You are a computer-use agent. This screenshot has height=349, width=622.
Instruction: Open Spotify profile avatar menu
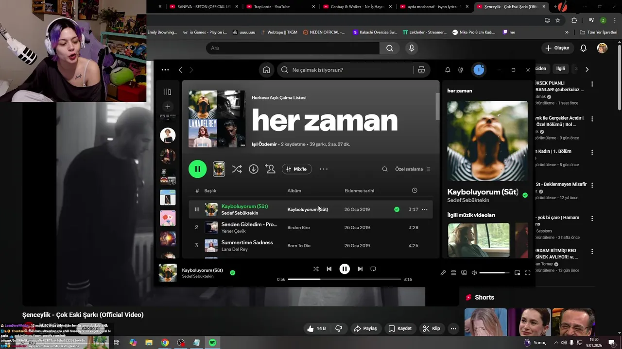pyautogui.click(x=479, y=70)
